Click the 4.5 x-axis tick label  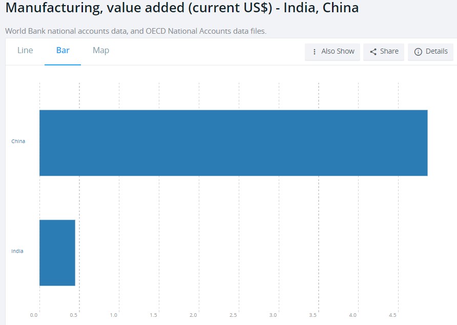(x=393, y=315)
